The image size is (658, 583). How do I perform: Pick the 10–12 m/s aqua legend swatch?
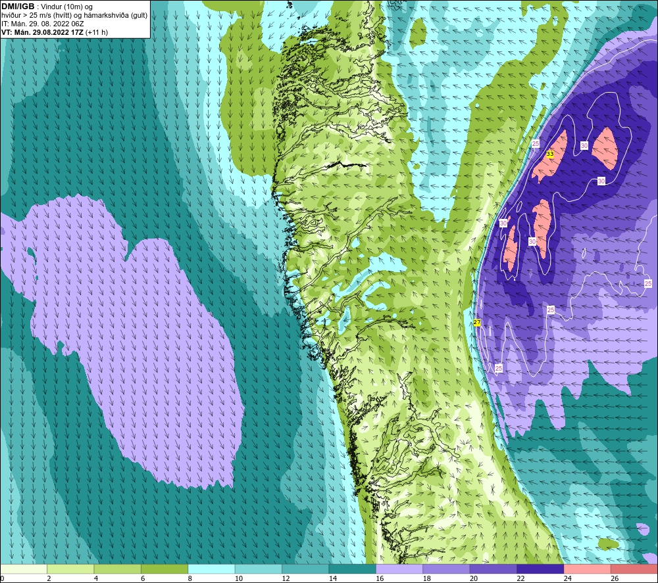point(259,569)
